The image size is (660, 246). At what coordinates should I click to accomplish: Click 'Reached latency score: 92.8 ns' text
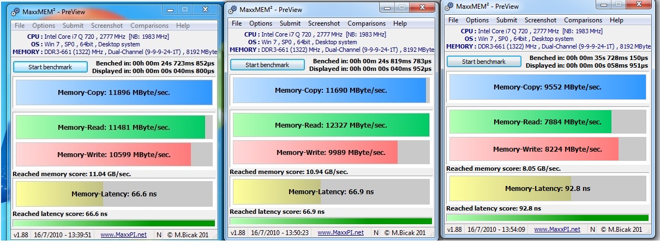coord(494,208)
